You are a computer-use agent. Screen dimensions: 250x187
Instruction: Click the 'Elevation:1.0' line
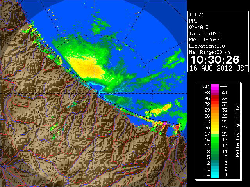point(207,46)
